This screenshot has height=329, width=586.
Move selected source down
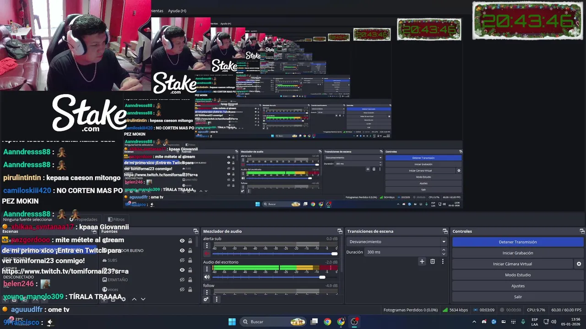pyautogui.click(x=143, y=299)
